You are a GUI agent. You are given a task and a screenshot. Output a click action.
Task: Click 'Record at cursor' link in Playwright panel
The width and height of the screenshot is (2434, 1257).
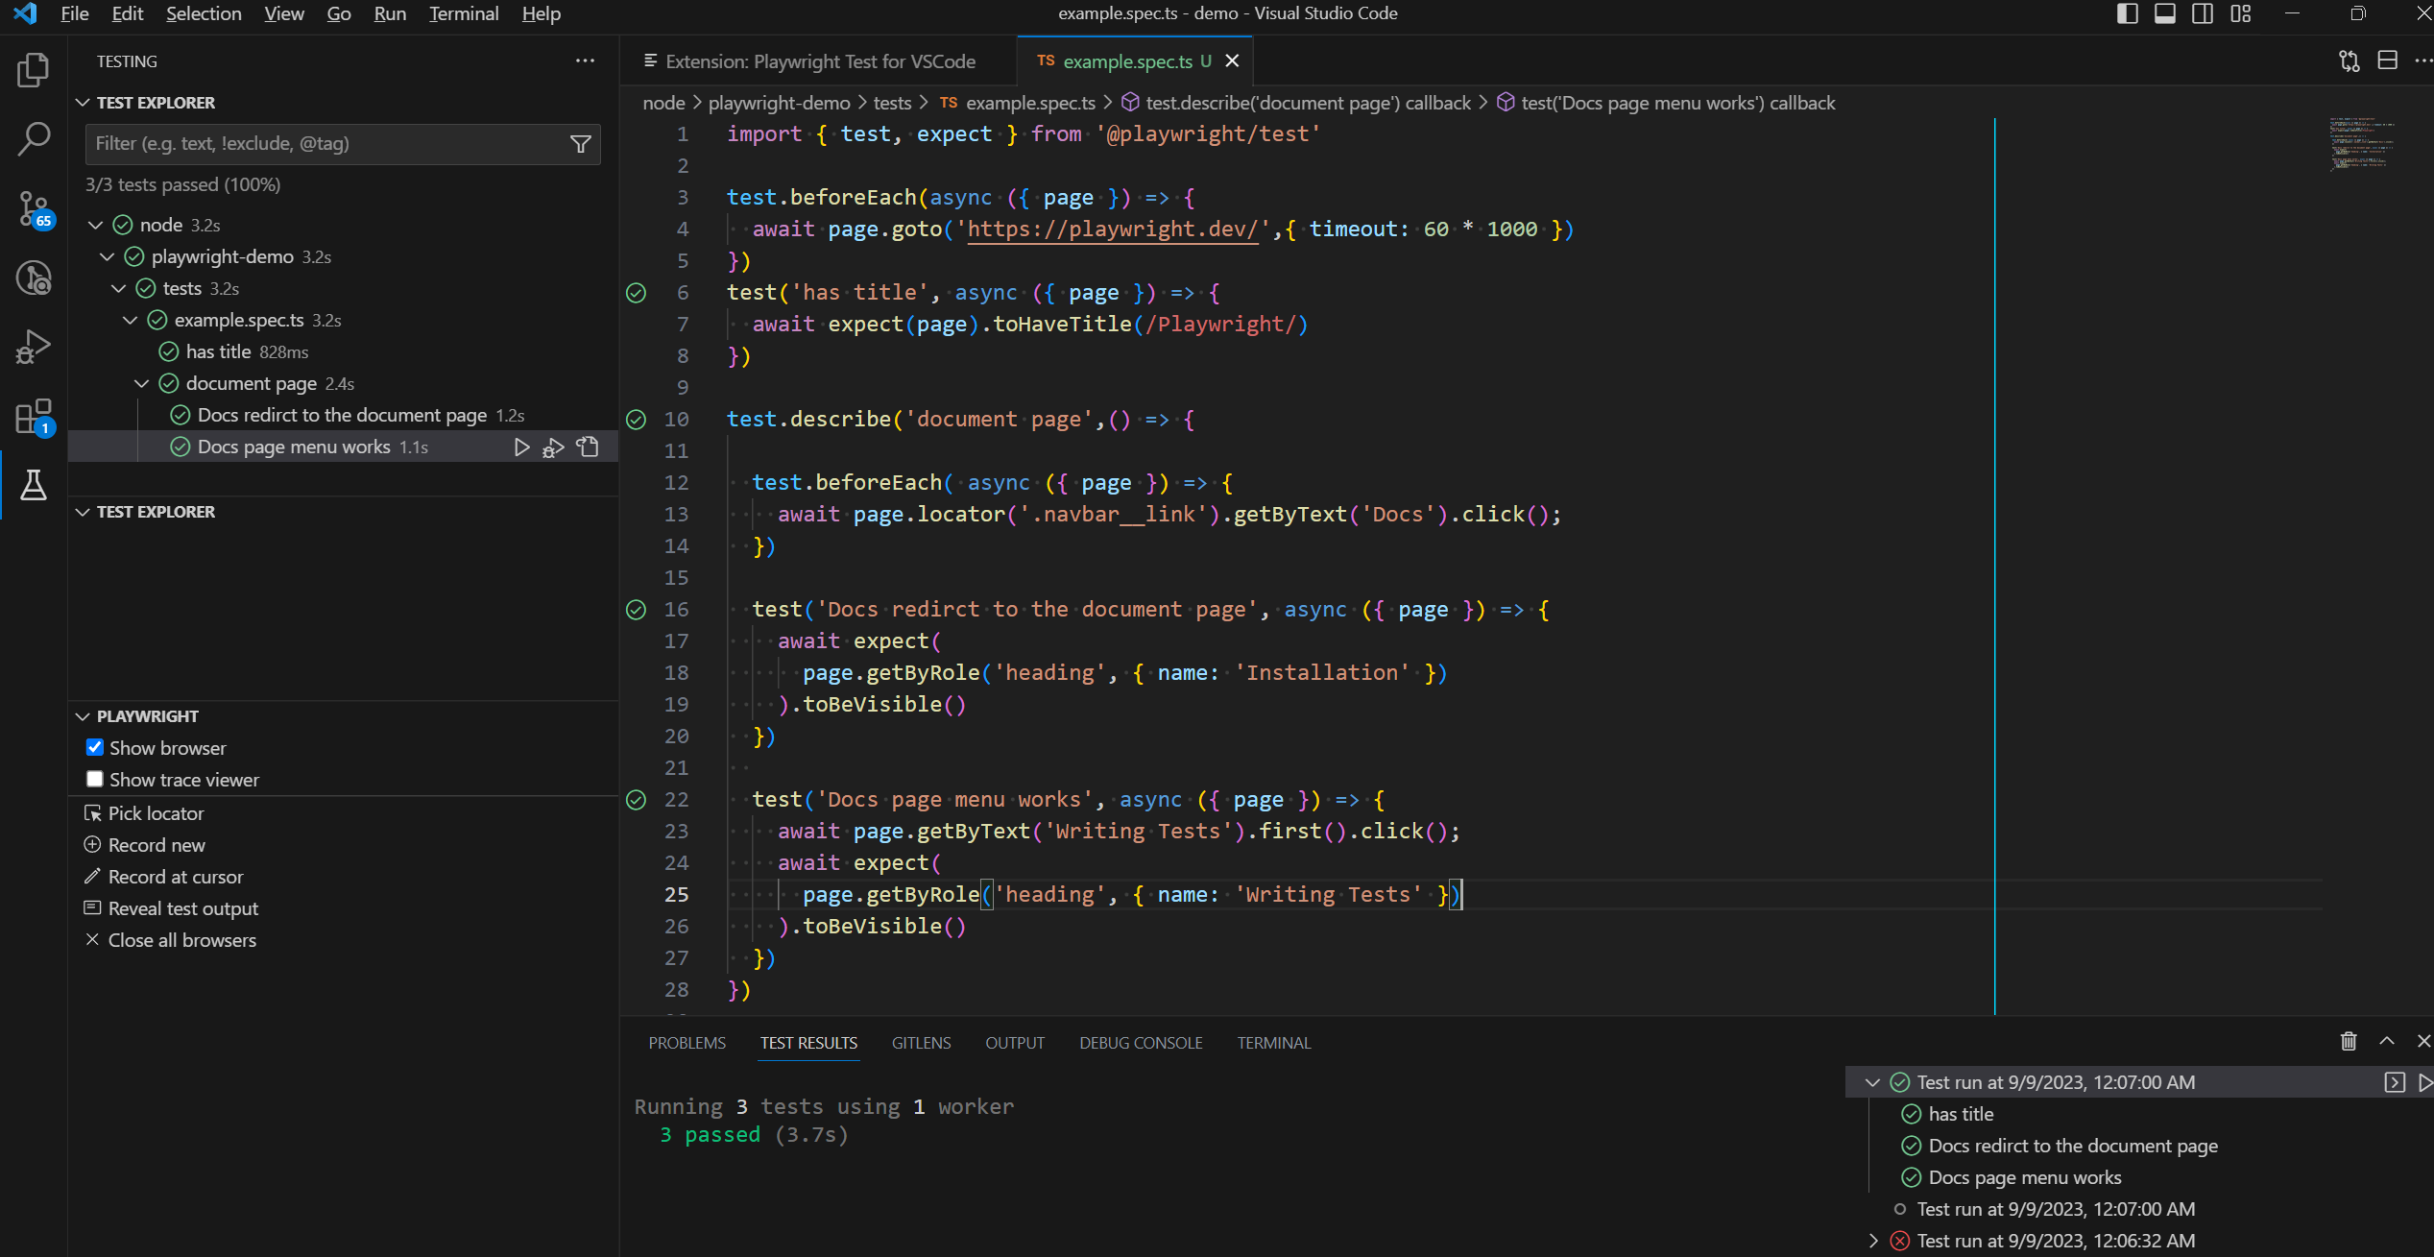click(177, 877)
